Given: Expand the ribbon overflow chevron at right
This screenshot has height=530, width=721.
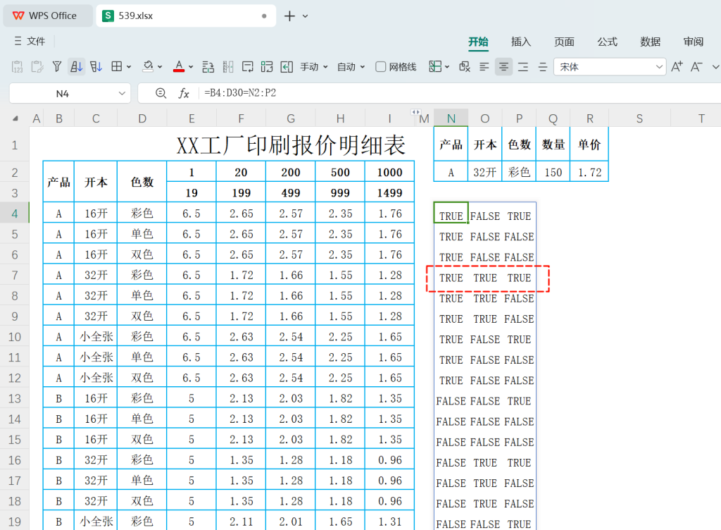Looking at the screenshot, I should (715, 67).
